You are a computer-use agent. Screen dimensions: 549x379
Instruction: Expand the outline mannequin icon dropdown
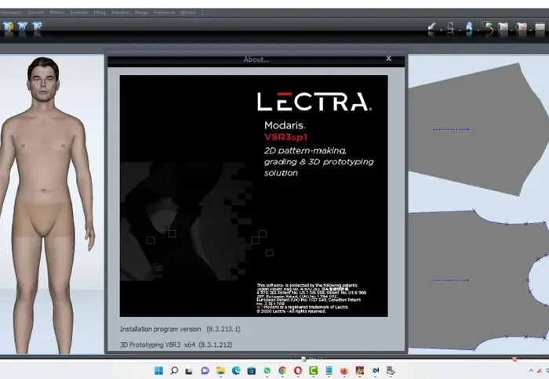click(x=460, y=30)
